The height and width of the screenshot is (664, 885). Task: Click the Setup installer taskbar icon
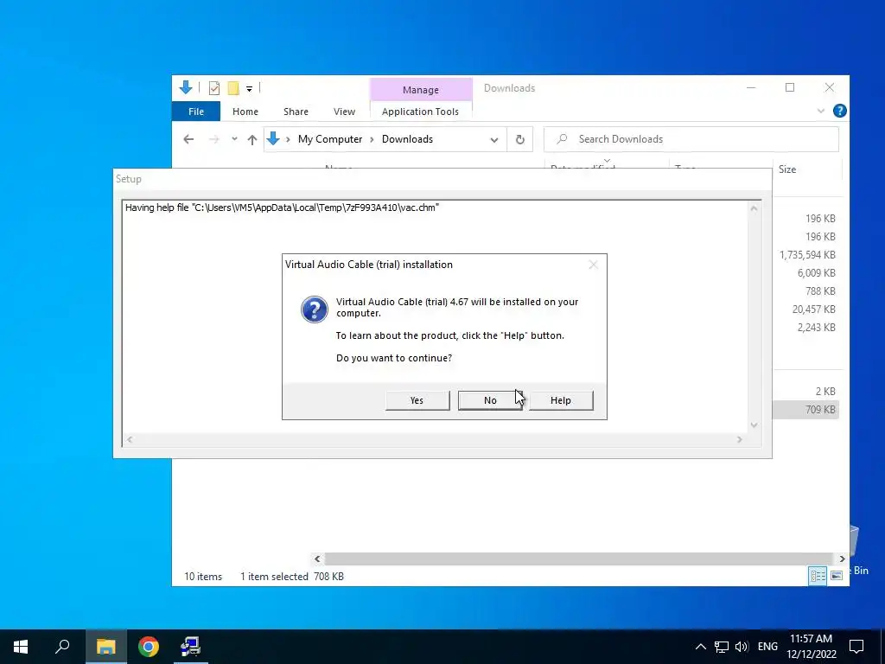coord(191,647)
